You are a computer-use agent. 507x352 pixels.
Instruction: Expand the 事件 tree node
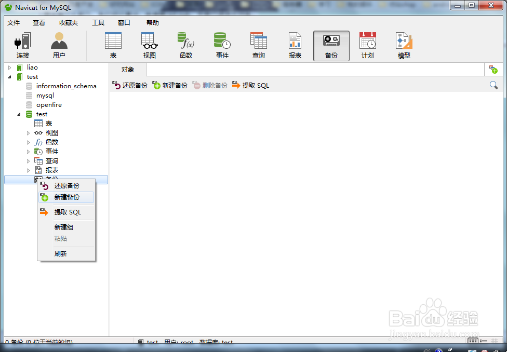tap(28, 152)
